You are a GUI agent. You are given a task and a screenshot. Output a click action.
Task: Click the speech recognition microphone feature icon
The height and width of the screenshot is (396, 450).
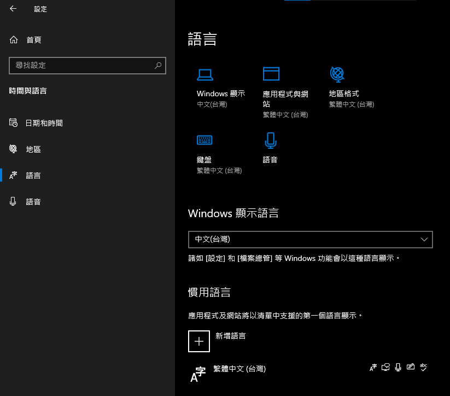tap(398, 367)
